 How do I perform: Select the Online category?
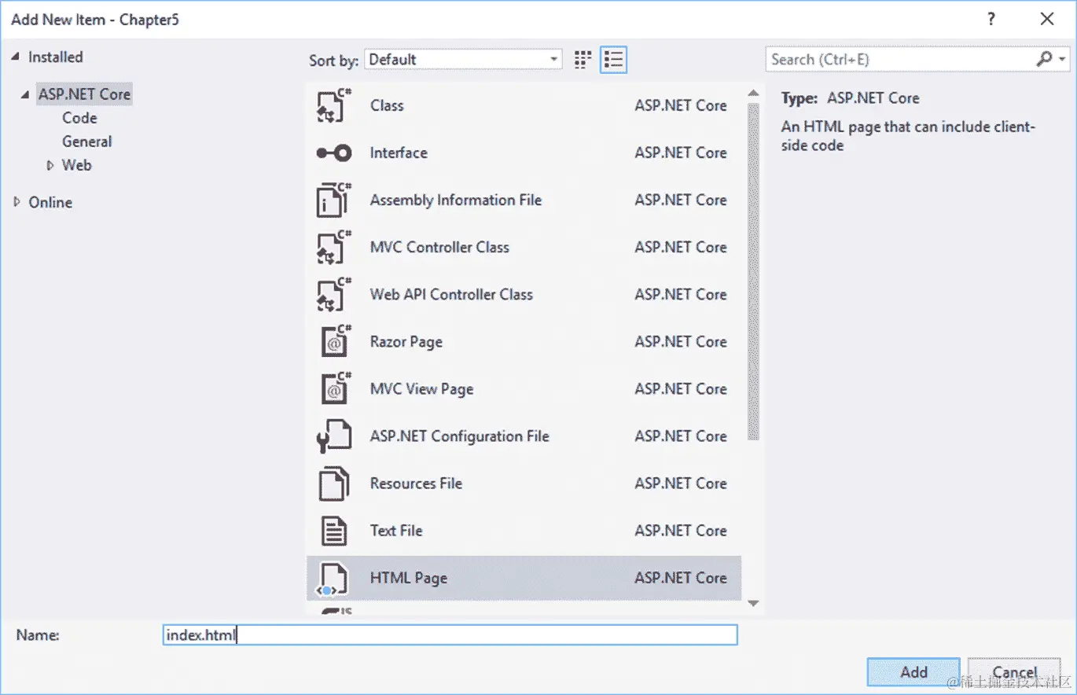(50, 202)
